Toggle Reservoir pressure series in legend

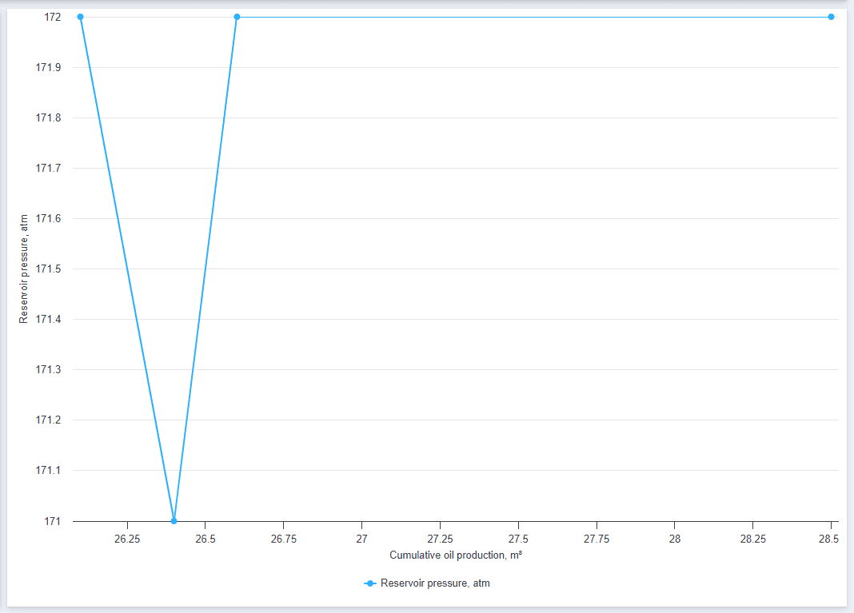click(x=427, y=583)
